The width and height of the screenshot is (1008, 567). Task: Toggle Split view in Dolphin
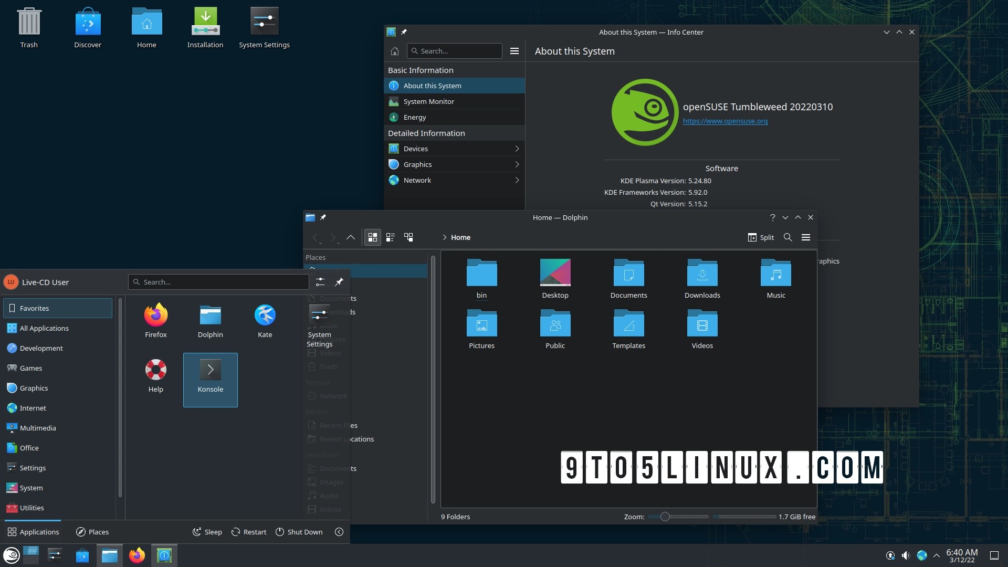760,237
